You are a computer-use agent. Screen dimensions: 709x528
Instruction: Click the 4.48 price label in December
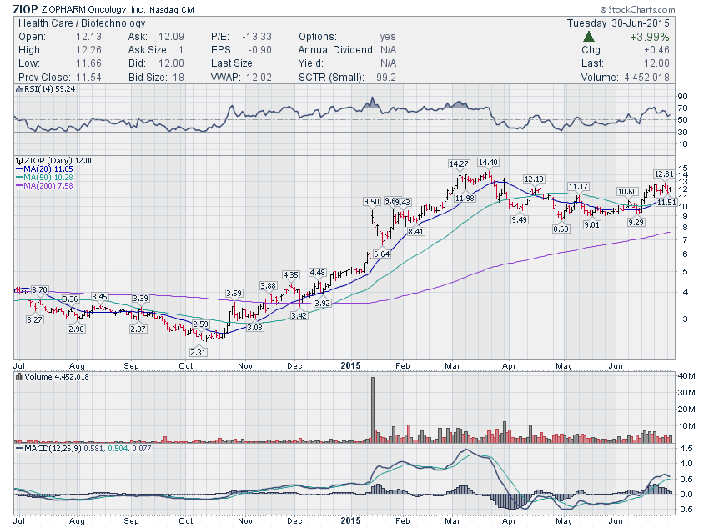tap(317, 272)
